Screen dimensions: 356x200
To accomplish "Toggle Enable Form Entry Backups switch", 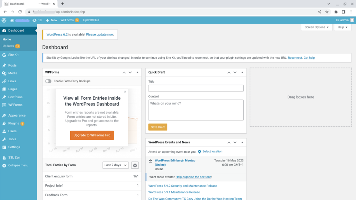I will click(x=48, y=81).
